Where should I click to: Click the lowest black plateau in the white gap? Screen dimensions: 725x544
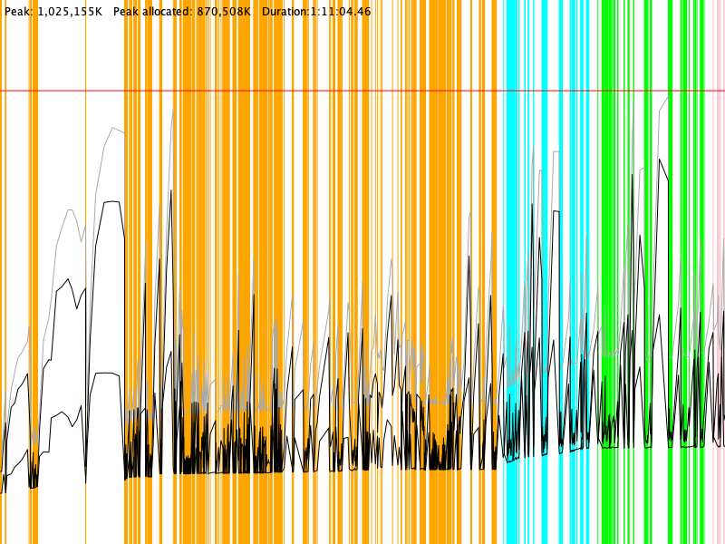(x=107, y=373)
